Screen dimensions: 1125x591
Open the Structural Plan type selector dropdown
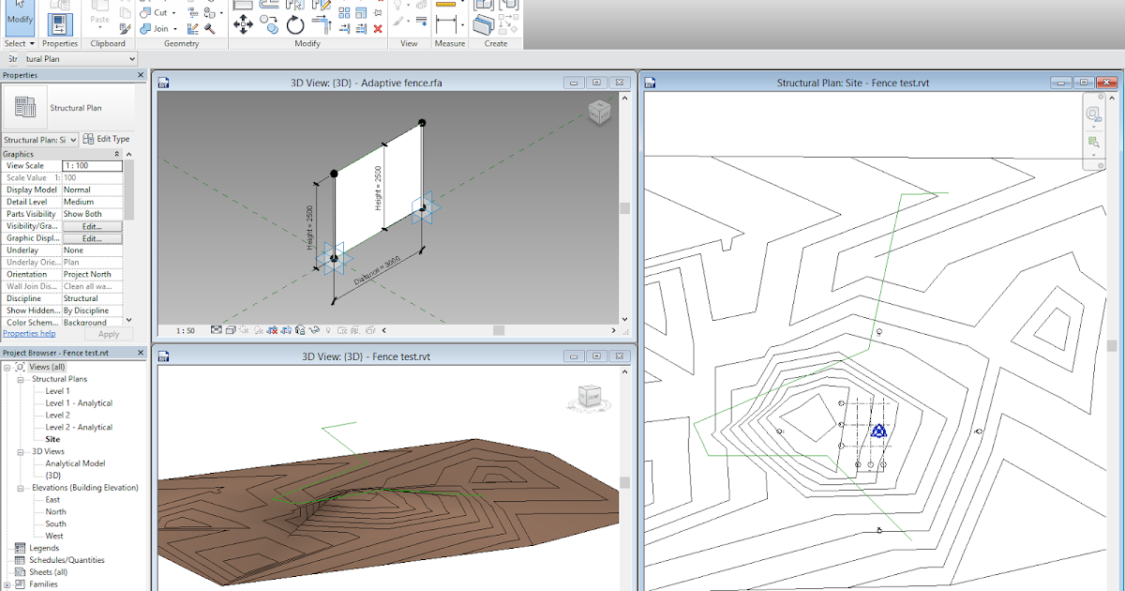(72, 140)
